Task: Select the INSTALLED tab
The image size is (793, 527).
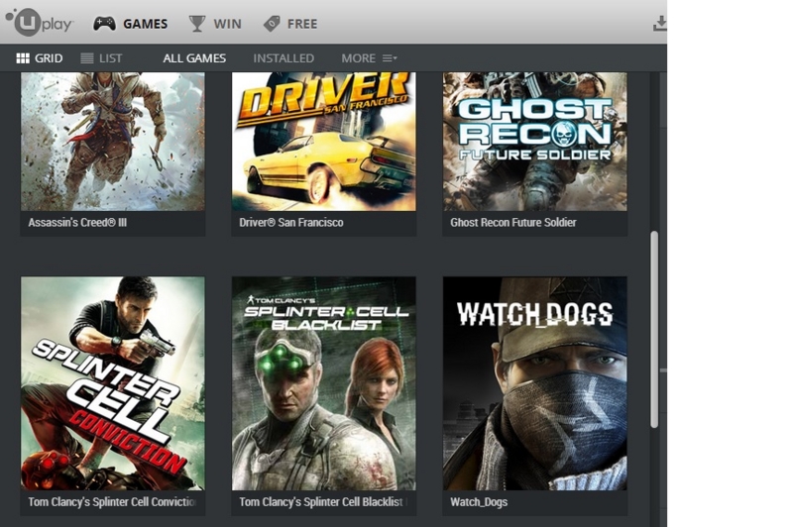Action: pos(283,58)
